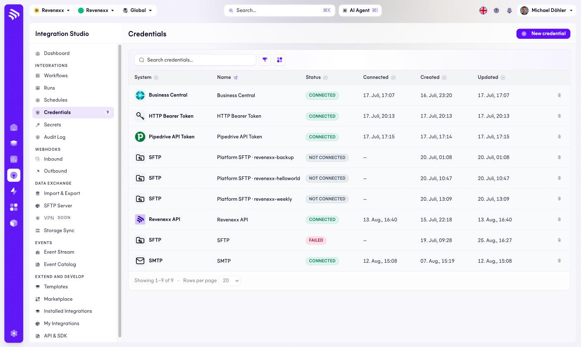This screenshot has height=347, width=581.
Task: Select the highlighted Integration Studio rail icon
Action: (14, 175)
